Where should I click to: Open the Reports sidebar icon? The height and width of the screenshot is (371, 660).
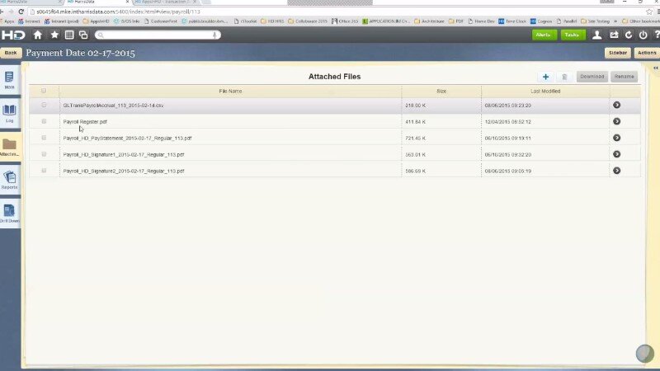pos(10,180)
